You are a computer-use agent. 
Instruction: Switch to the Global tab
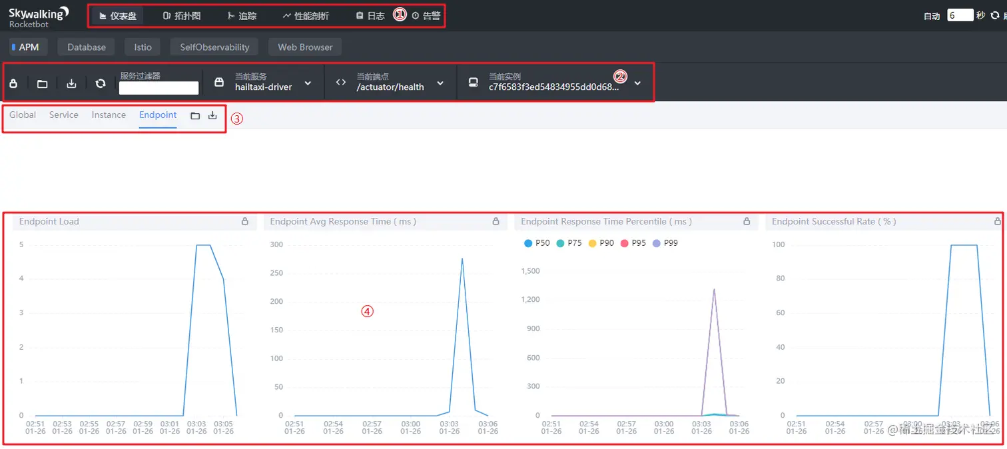pos(23,115)
